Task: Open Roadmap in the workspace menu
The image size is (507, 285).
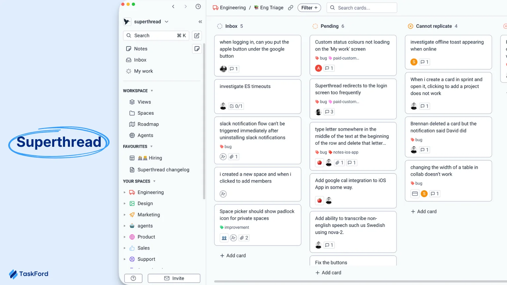Action: coord(148,124)
